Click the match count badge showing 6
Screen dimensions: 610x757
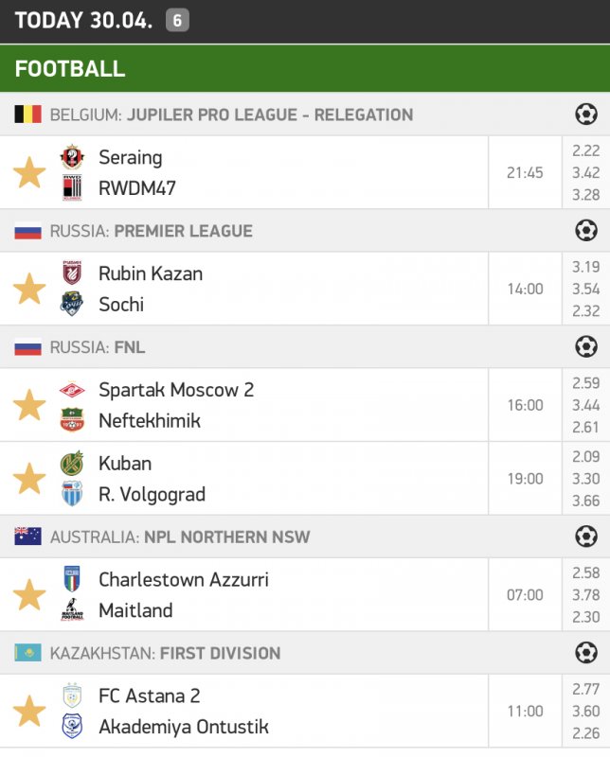pos(177,20)
